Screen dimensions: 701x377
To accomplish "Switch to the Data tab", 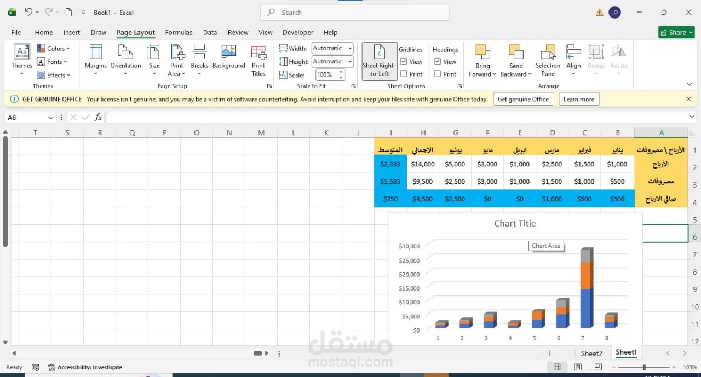I will coord(210,32).
